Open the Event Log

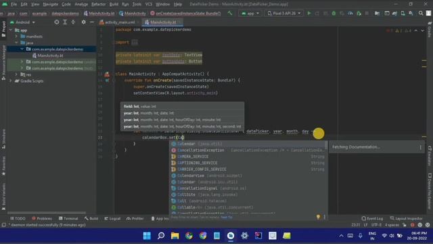pos(372,218)
